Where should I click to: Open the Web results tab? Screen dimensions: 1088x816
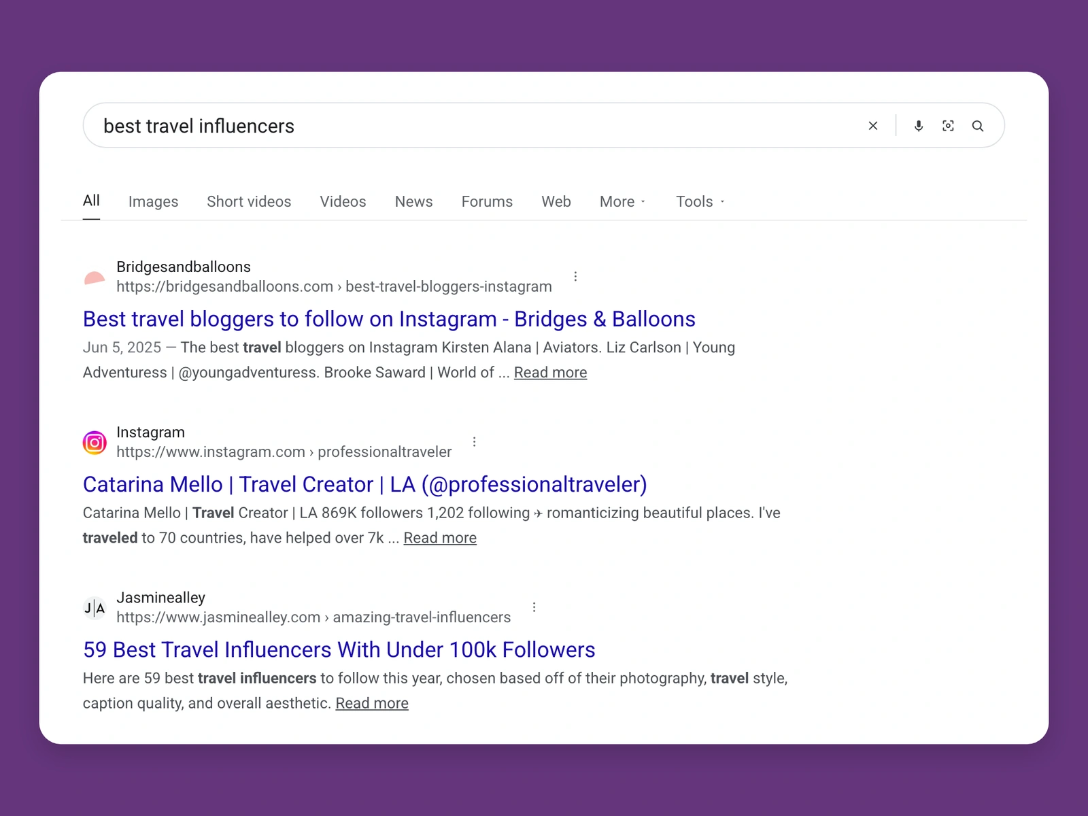click(556, 201)
